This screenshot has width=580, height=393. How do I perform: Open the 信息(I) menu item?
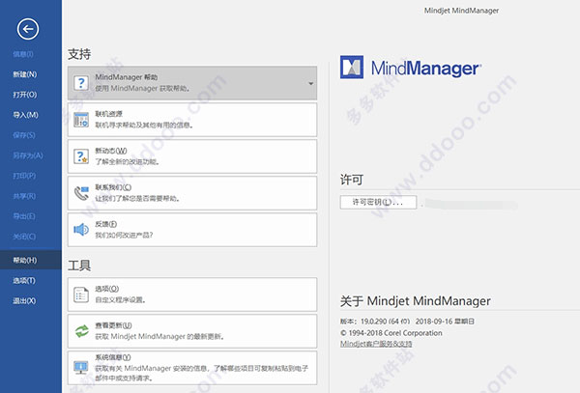(24, 54)
